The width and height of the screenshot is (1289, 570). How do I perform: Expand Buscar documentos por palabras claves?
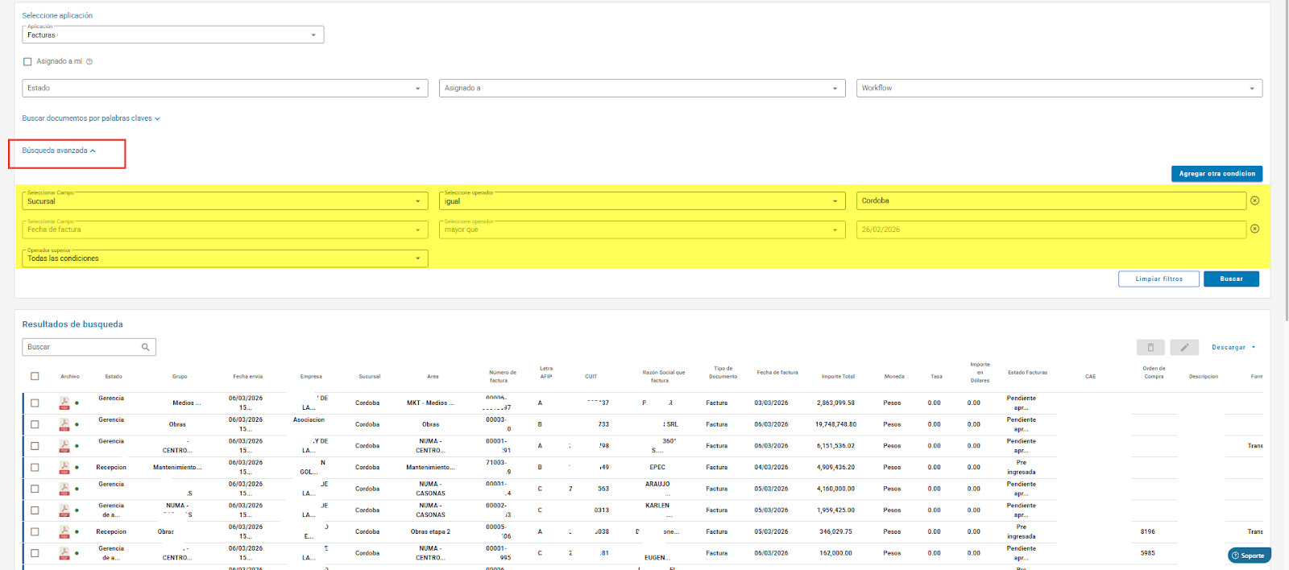click(91, 118)
